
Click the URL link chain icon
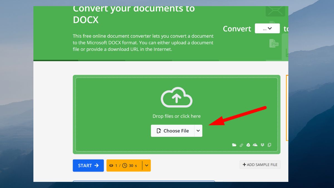click(x=241, y=145)
